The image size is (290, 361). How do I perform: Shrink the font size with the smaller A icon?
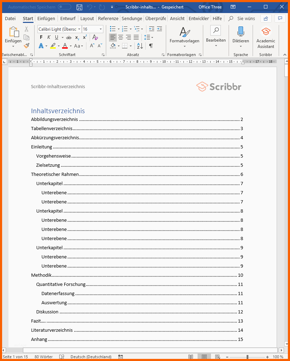click(100, 46)
